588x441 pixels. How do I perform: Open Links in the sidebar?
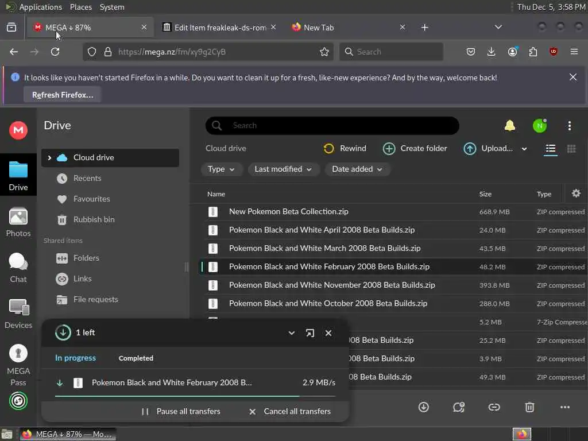click(x=83, y=279)
